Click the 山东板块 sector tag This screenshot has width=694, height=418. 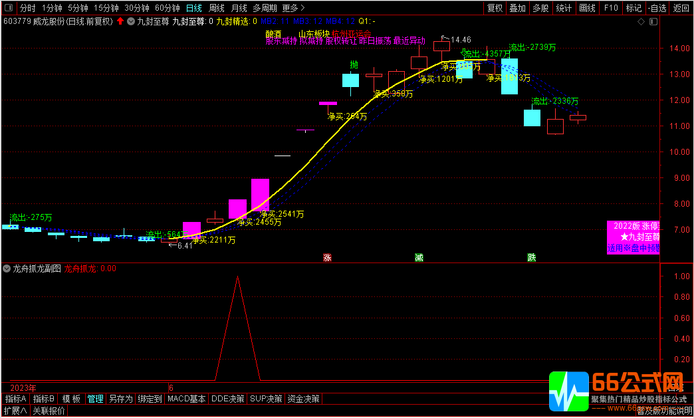click(x=314, y=34)
